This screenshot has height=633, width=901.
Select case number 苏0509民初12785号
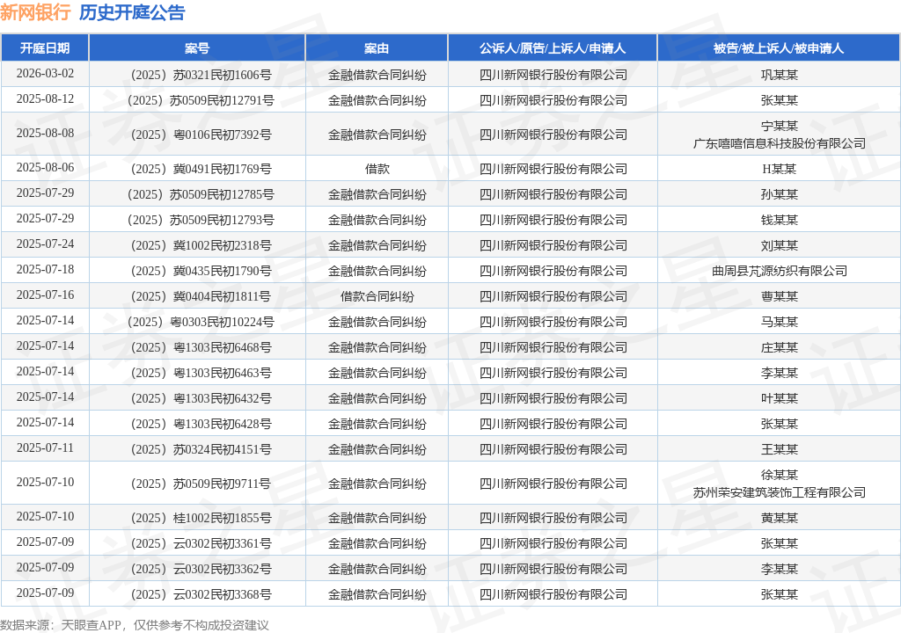click(201, 194)
